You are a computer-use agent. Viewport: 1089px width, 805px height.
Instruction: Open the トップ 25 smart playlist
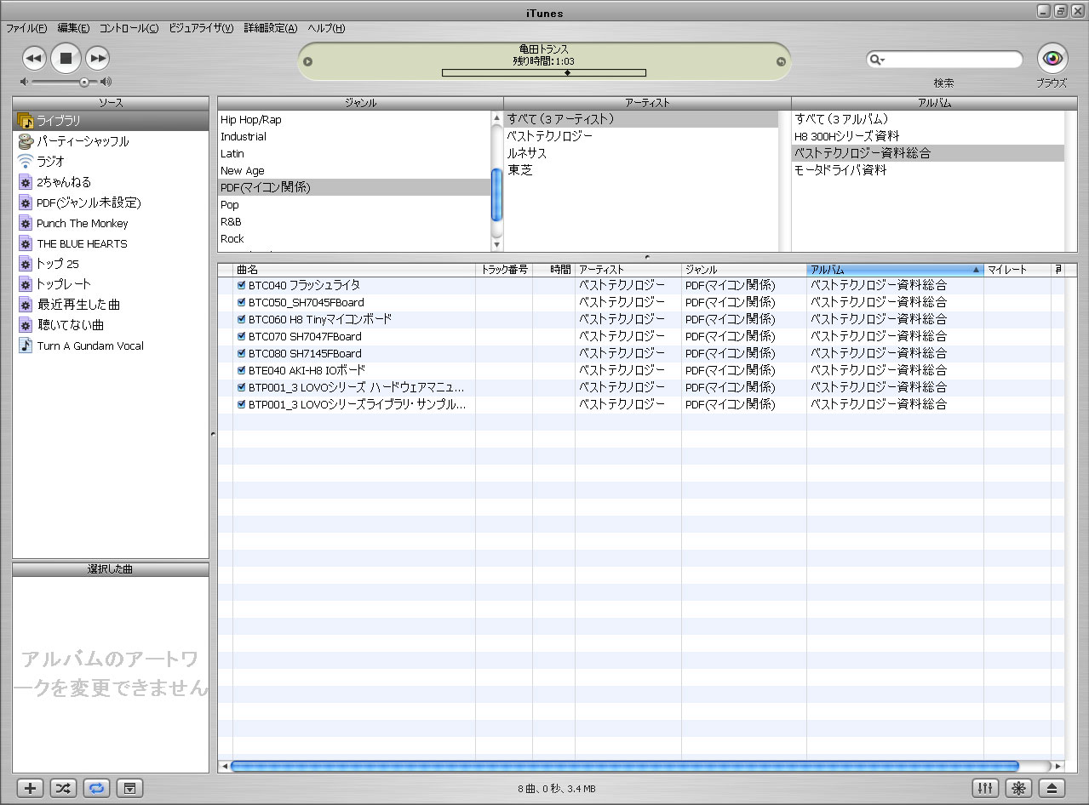(111, 264)
